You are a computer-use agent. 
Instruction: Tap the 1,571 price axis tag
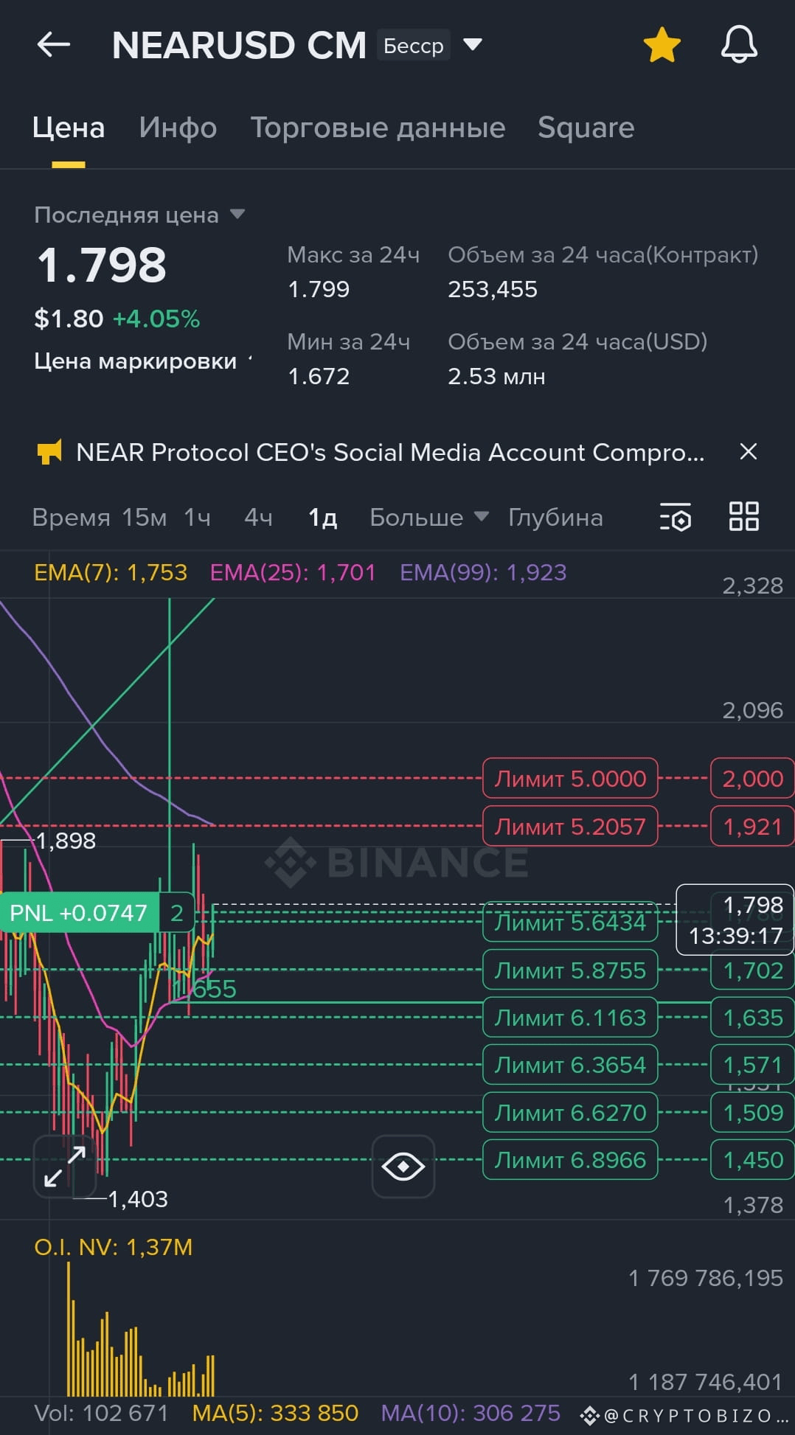point(752,1065)
